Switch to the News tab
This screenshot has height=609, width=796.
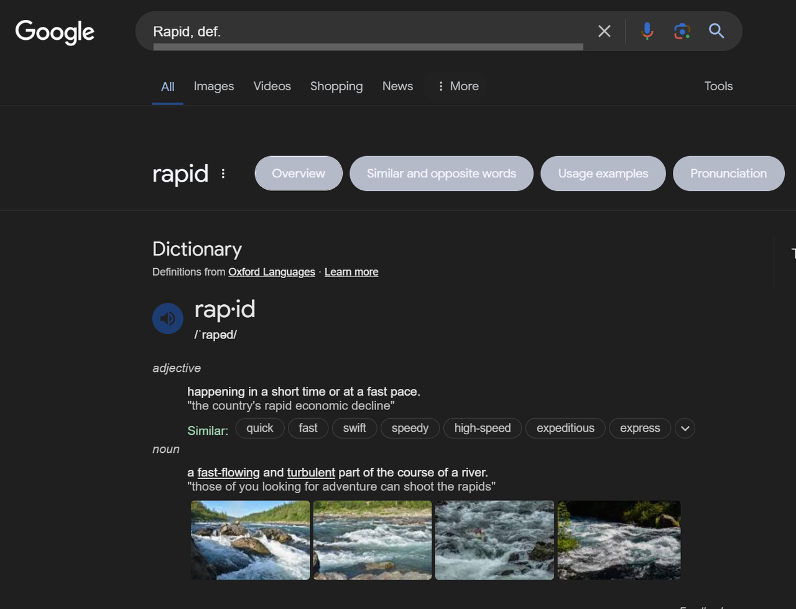[397, 86]
